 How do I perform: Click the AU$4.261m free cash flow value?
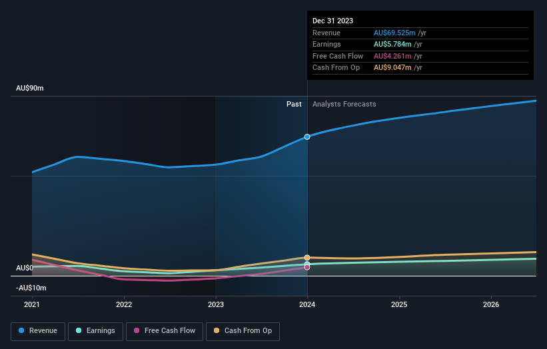pos(392,56)
